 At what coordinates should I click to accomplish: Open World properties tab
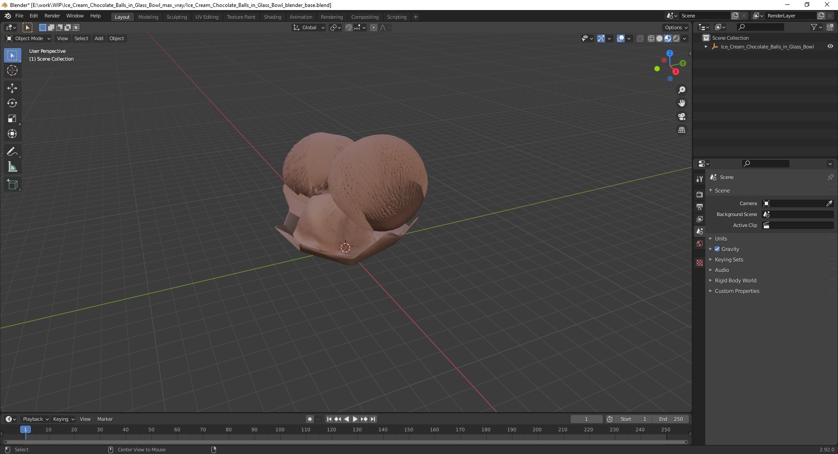coord(700,244)
